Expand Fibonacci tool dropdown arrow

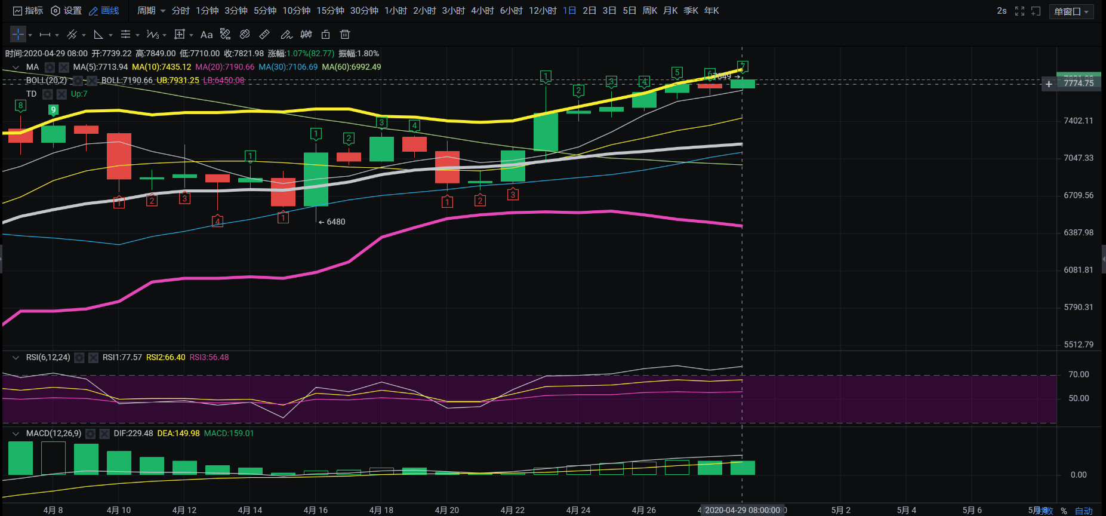click(137, 35)
